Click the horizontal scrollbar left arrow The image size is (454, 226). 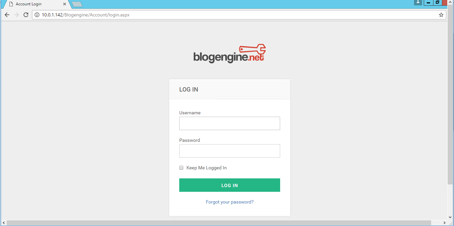pyautogui.click(x=4, y=223)
